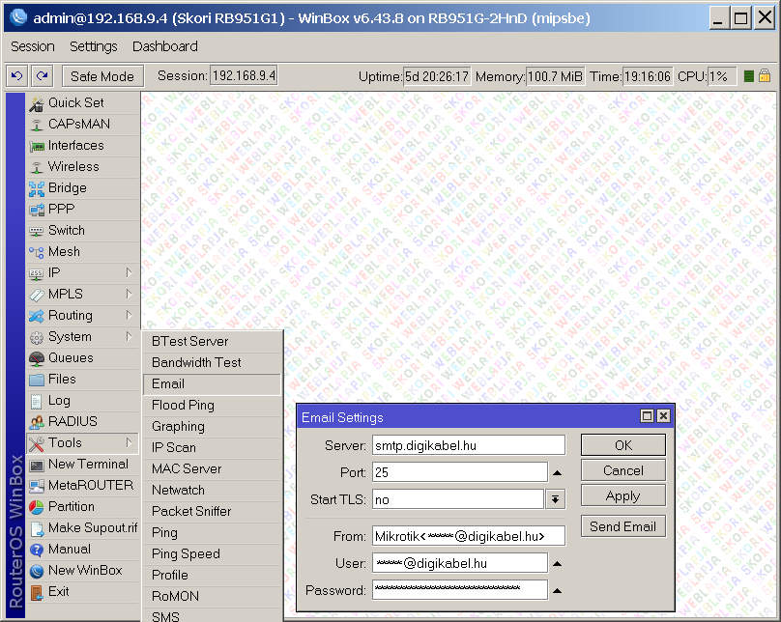The image size is (781, 622).
Task: Open the Bridge sidebar icon
Action: (x=37, y=188)
